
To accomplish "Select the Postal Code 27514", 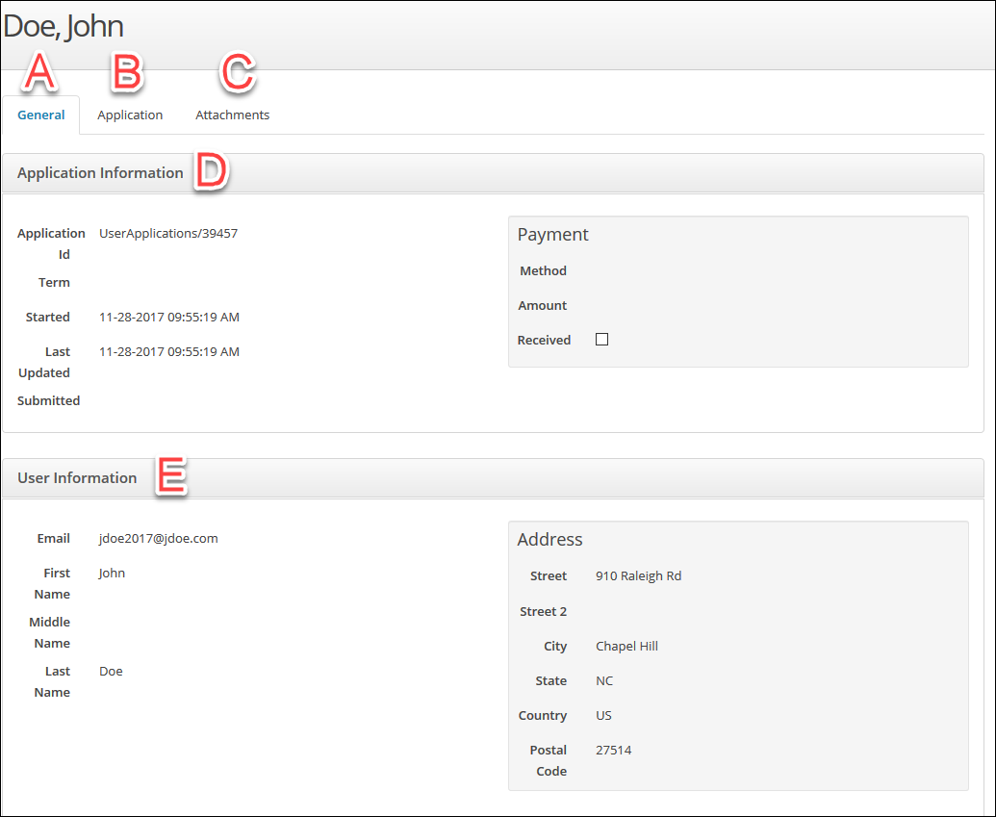I will (x=613, y=750).
